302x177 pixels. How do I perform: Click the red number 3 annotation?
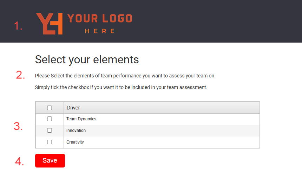(x=18, y=126)
